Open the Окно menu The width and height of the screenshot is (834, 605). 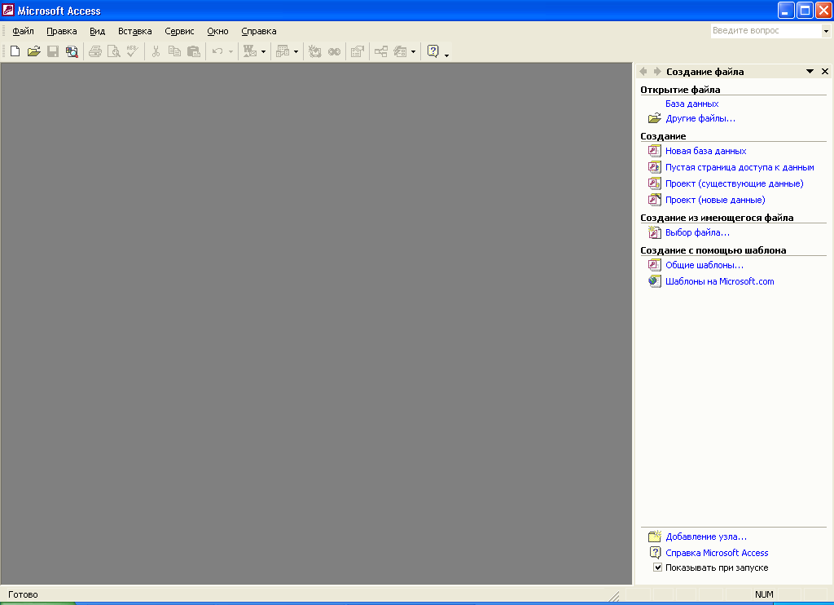tap(217, 31)
